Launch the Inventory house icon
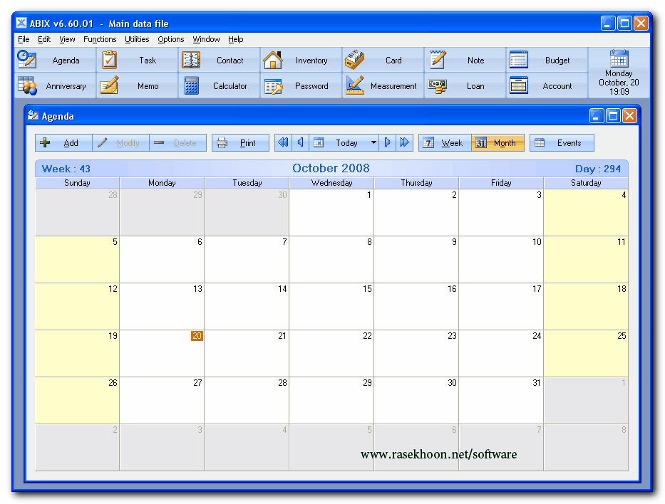 (272, 60)
